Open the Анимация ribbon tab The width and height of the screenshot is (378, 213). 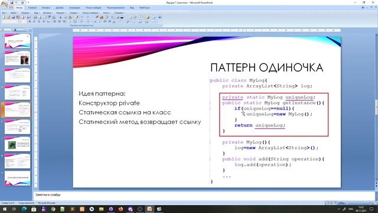74,8
